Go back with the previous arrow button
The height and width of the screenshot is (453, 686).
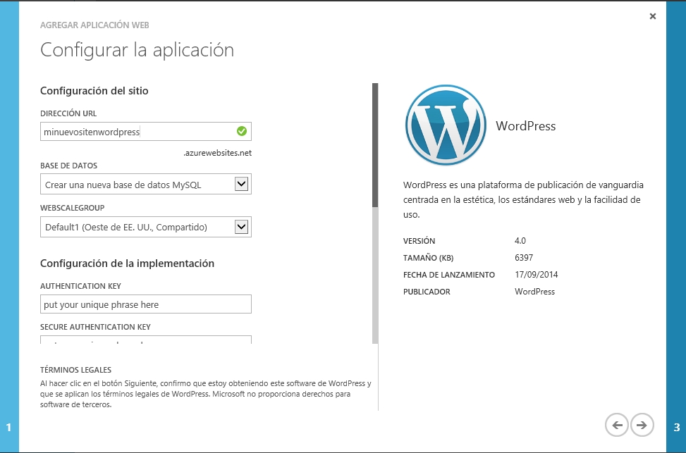pyautogui.click(x=617, y=425)
